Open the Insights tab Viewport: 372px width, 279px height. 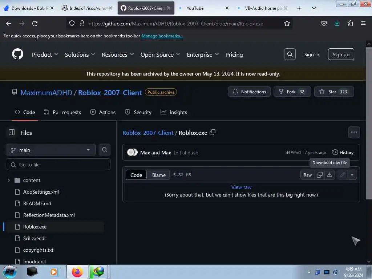(x=174, y=112)
